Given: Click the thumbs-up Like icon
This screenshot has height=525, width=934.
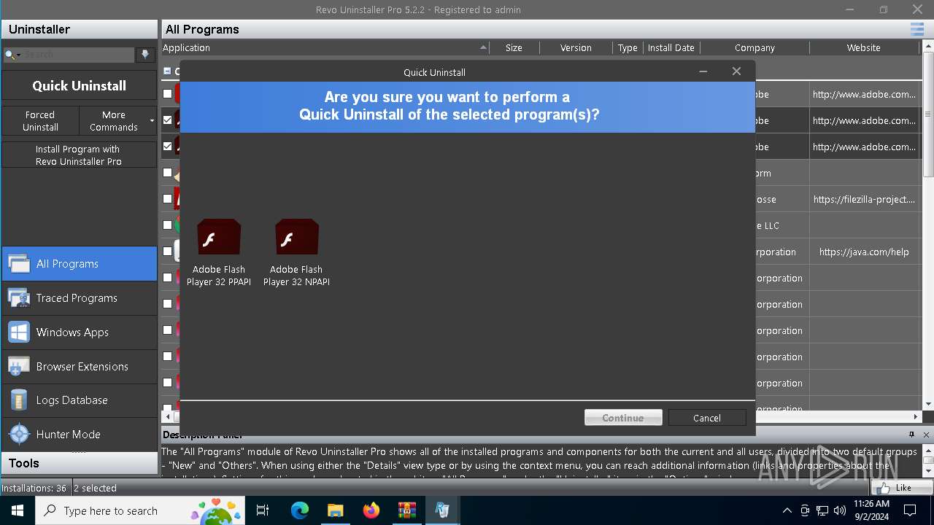Looking at the screenshot, I should [x=884, y=488].
